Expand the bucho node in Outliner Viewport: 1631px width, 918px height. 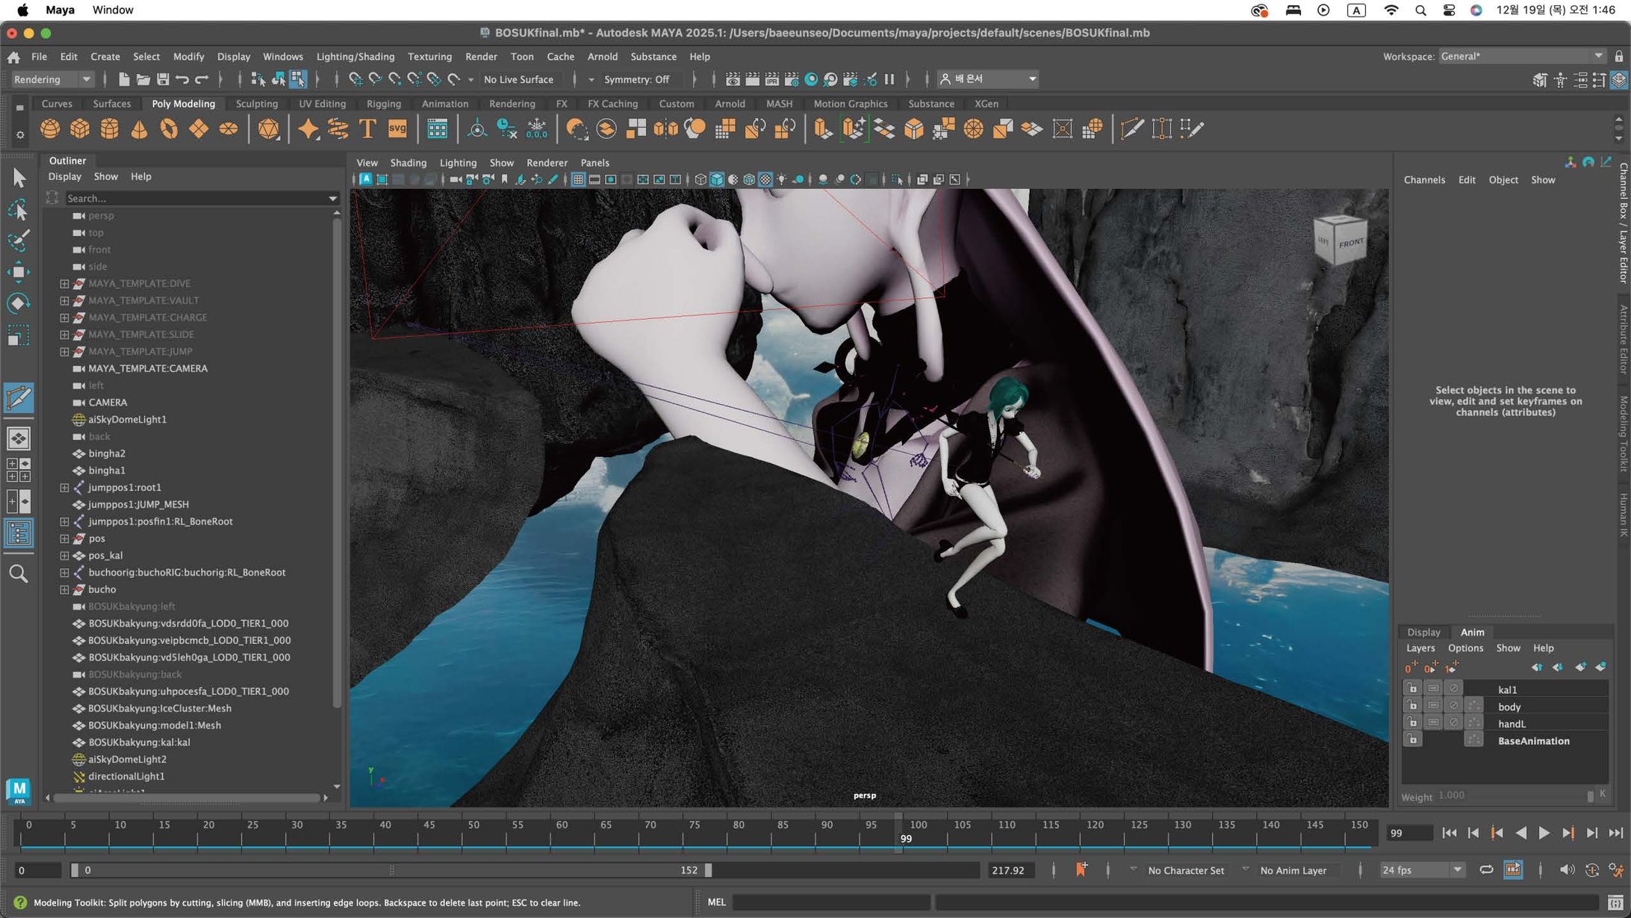click(x=64, y=589)
